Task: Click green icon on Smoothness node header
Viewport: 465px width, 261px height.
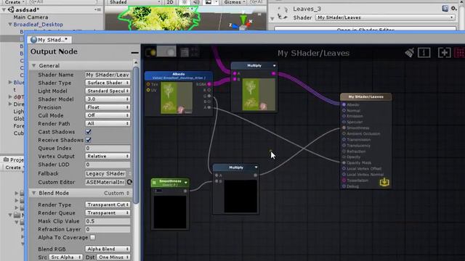Action: point(154,183)
